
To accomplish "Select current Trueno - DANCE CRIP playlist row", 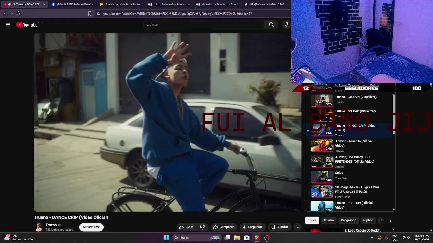I will [x=348, y=130].
